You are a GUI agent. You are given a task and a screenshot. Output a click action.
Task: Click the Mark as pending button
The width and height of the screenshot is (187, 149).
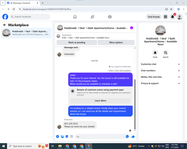(x=77, y=42)
